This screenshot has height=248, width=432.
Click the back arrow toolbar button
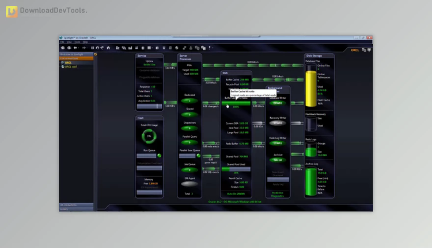point(75,48)
